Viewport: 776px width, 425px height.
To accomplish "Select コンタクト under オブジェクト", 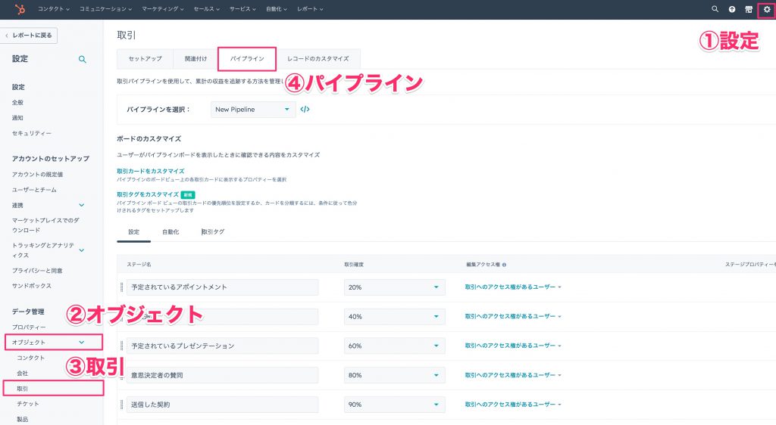I will pyautogui.click(x=30, y=358).
